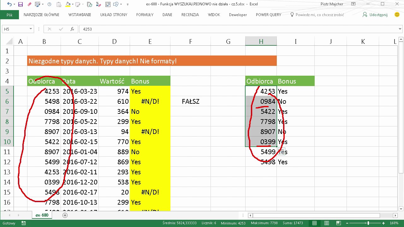
Task: Click the Name Box showing H5
Action: tap(15, 29)
